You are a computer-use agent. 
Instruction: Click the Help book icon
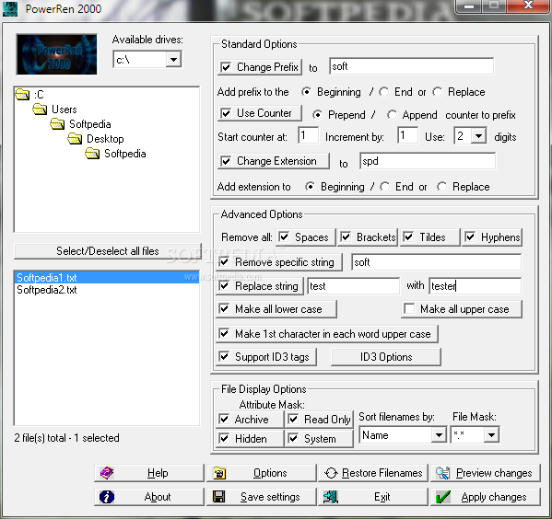click(x=107, y=473)
